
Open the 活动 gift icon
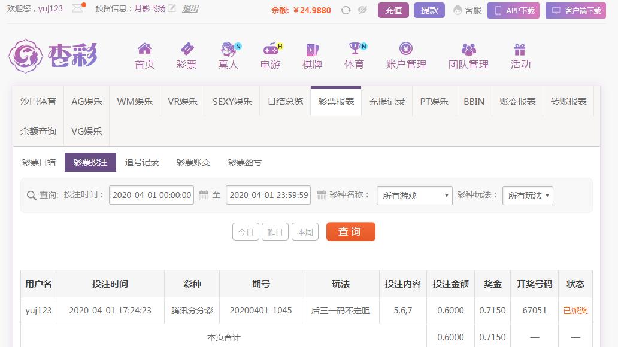tap(520, 50)
